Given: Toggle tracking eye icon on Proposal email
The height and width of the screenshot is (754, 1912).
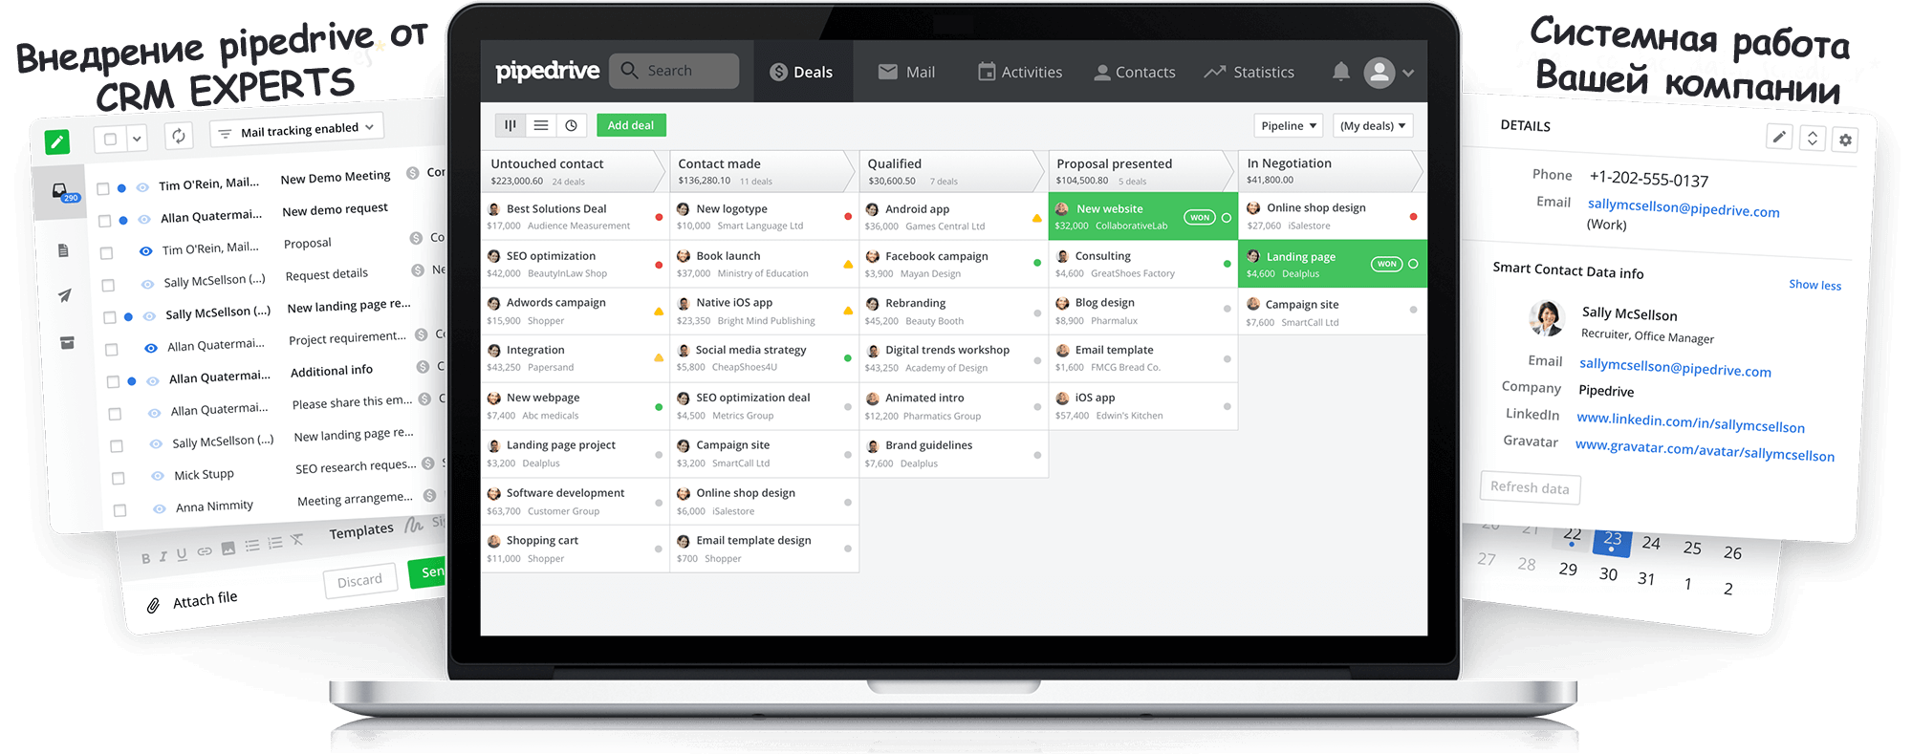Looking at the screenshot, I should point(145,251).
